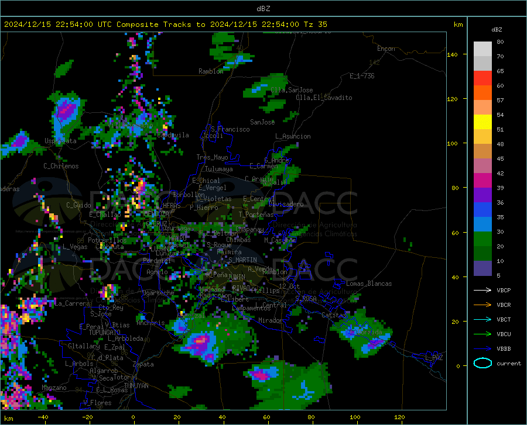Select the yellow 54 dBZ color swatch
Screen dimensions: 527x425
(x=482, y=122)
